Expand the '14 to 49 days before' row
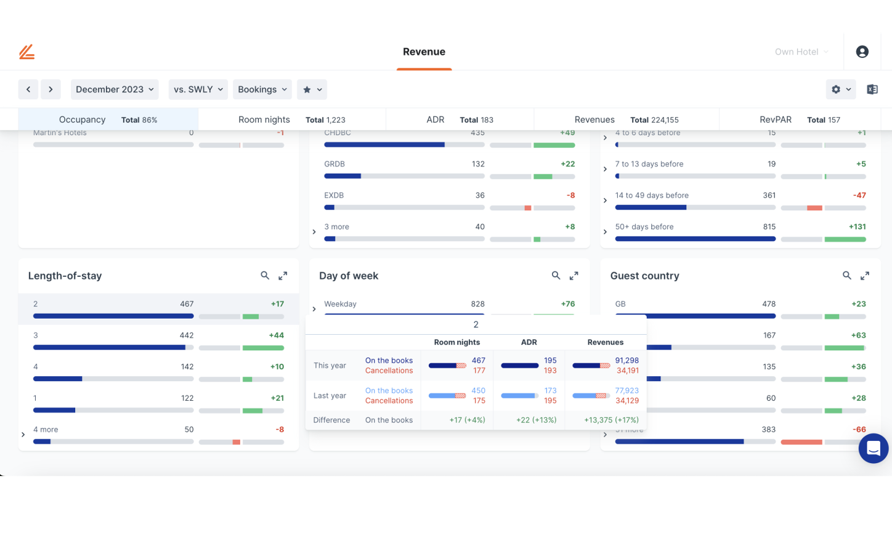Viewport: 892px width, 558px height. click(605, 200)
